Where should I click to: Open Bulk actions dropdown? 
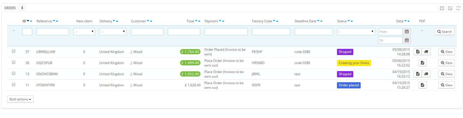[x=20, y=99]
